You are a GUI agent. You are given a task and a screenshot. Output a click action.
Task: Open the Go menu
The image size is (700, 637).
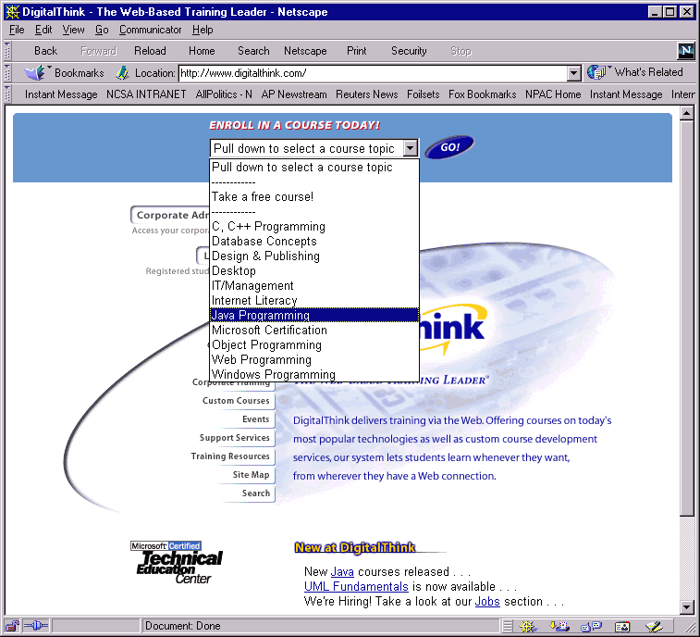point(102,30)
